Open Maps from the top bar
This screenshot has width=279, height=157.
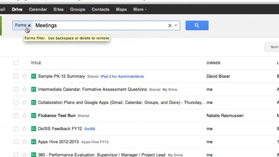[x=121, y=9]
